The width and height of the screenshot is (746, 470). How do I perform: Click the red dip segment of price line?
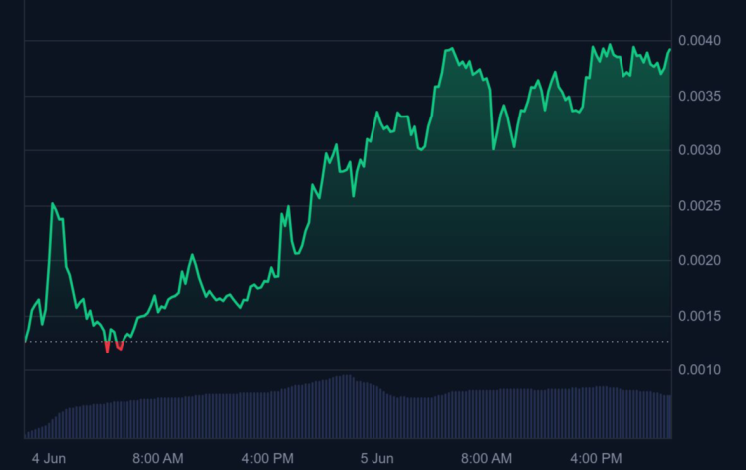point(108,349)
